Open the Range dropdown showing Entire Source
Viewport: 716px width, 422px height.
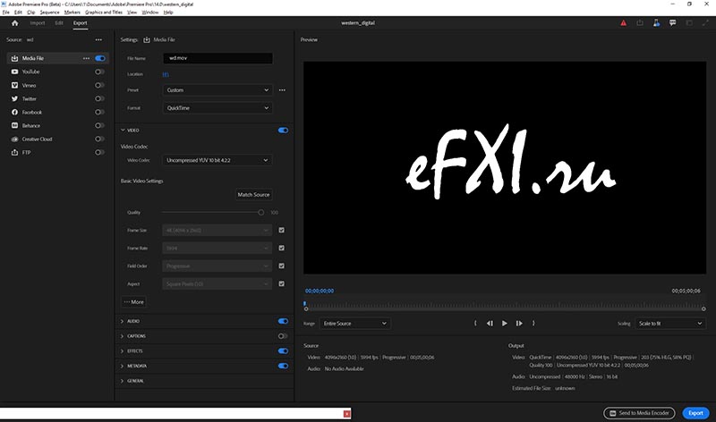coord(354,324)
